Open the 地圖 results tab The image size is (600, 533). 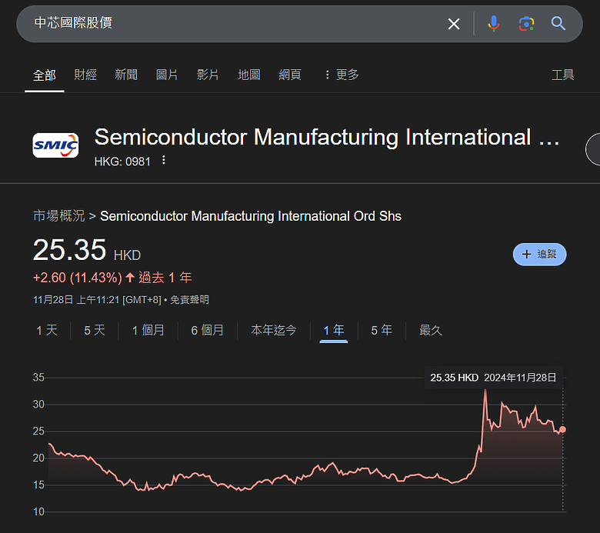[249, 75]
